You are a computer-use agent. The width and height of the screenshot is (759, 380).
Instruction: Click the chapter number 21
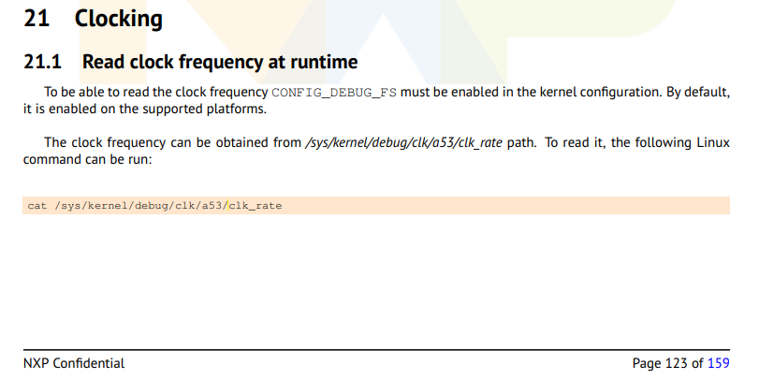[36, 19]
